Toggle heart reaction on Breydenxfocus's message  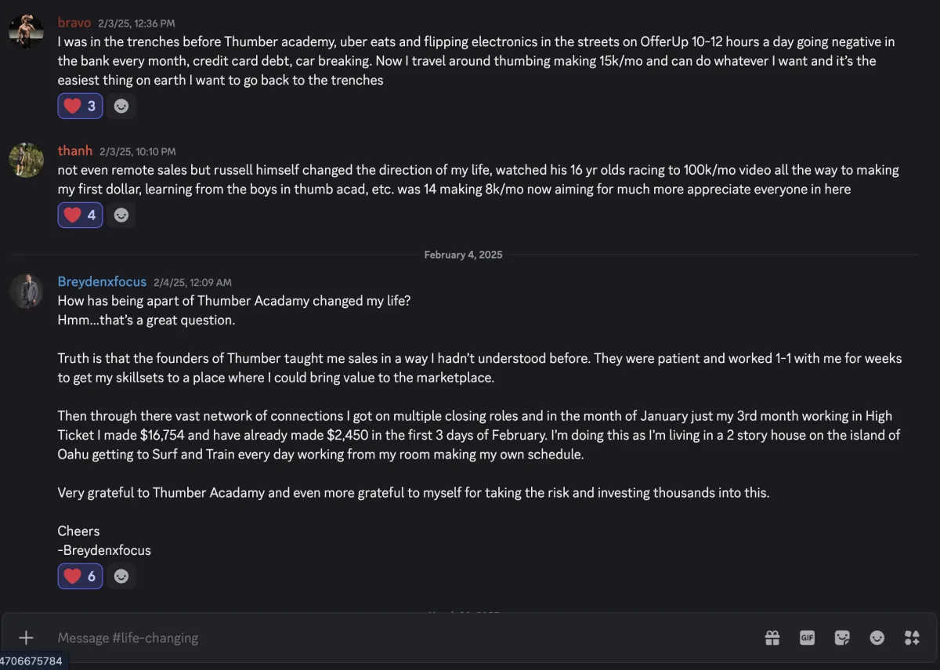[x=80, y=576]
